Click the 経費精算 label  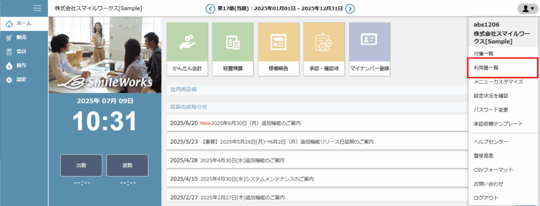click(233, 68)
